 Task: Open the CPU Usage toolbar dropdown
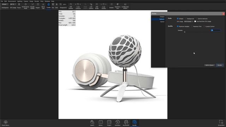[13, 4]
